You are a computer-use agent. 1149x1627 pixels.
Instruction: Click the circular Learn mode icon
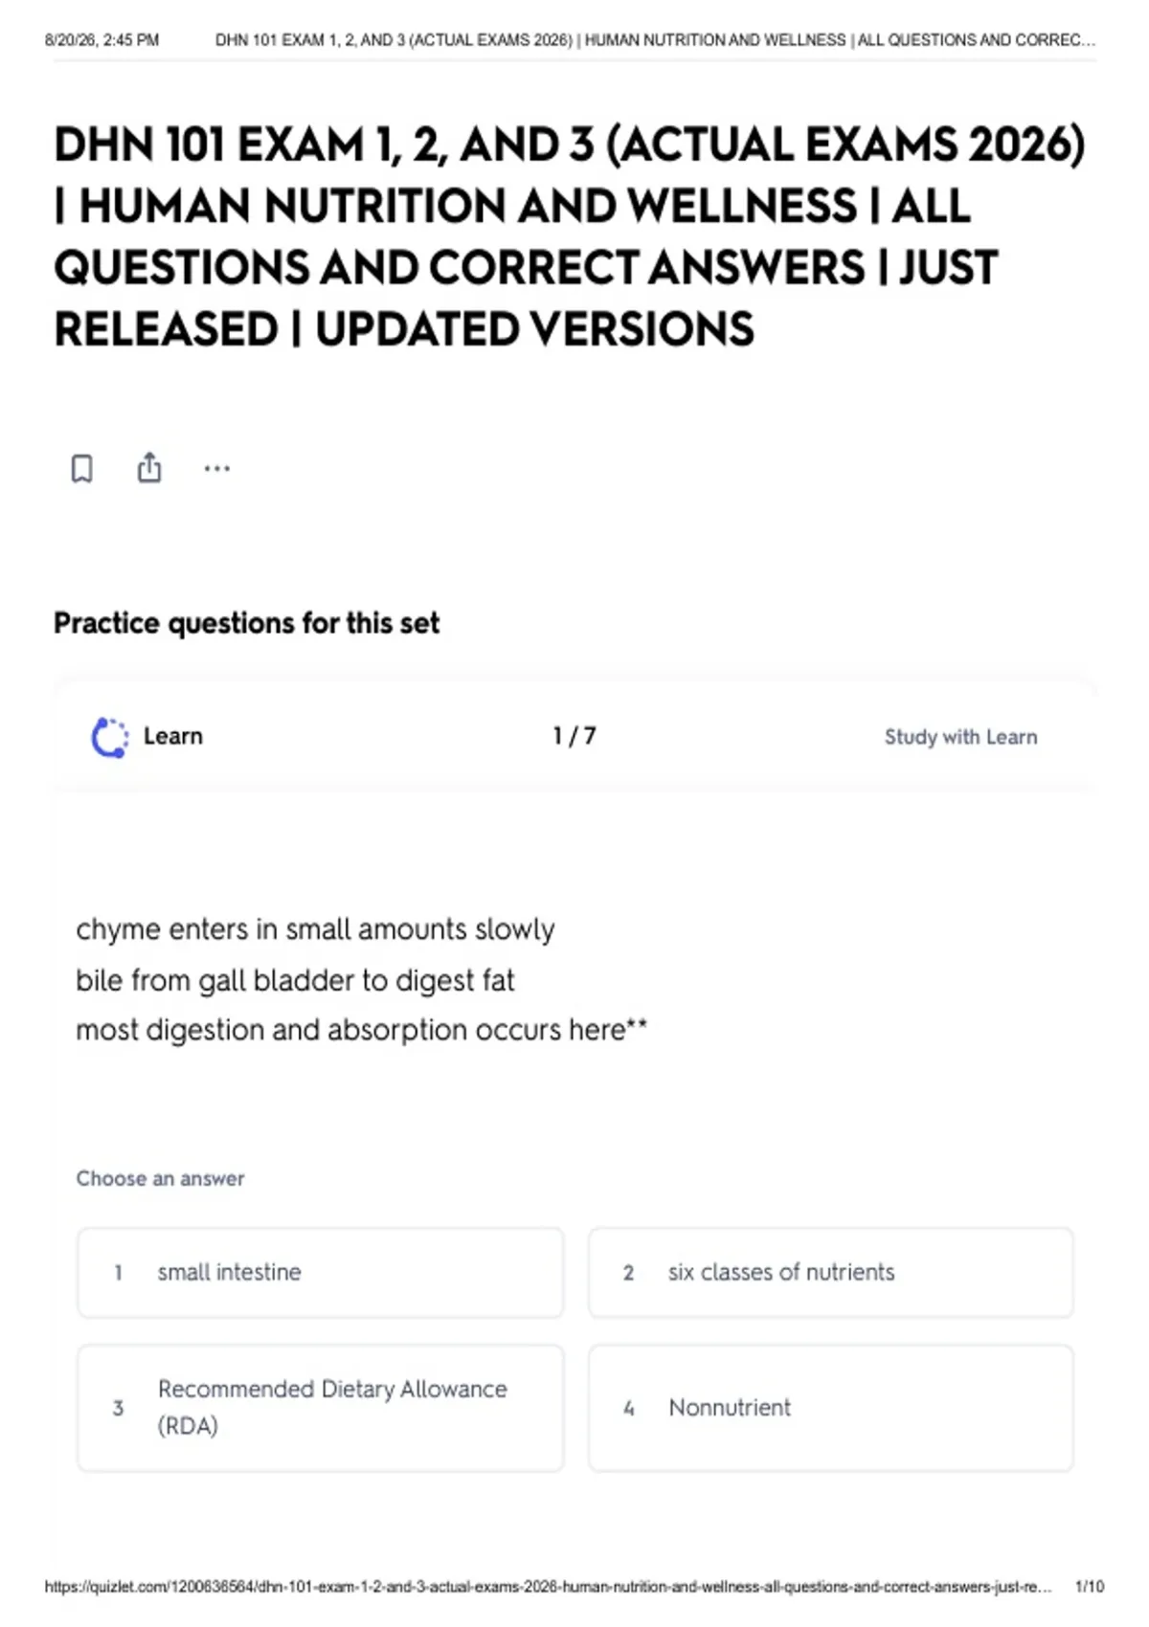point(109,737)
